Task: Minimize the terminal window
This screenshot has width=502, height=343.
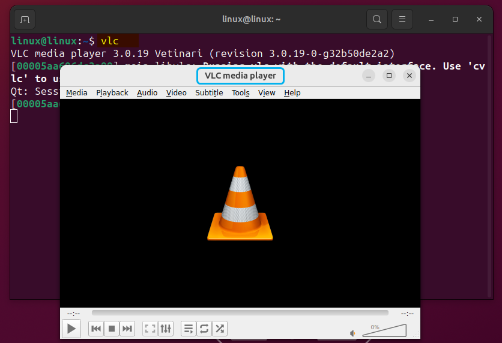Action: pyautogui.click(x=431, y=20)
